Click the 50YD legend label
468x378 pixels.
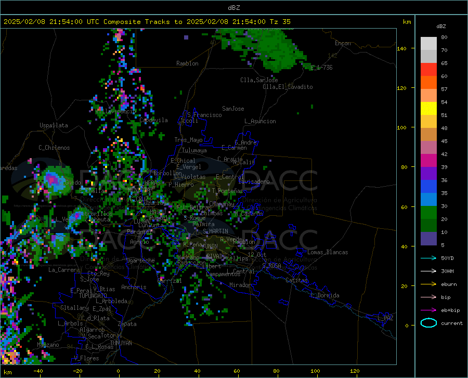(x=447, y=258)
